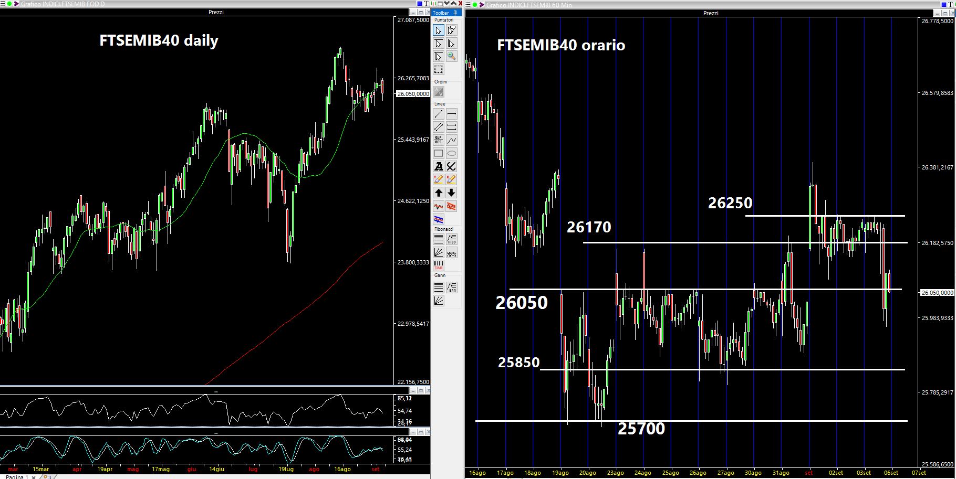Click the '25700' level annotation
This screenshot has height=479, width=956.
tap(641, 429)
